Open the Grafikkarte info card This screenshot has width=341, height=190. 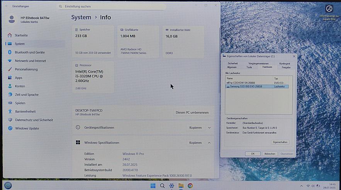(x=138, y=42)
